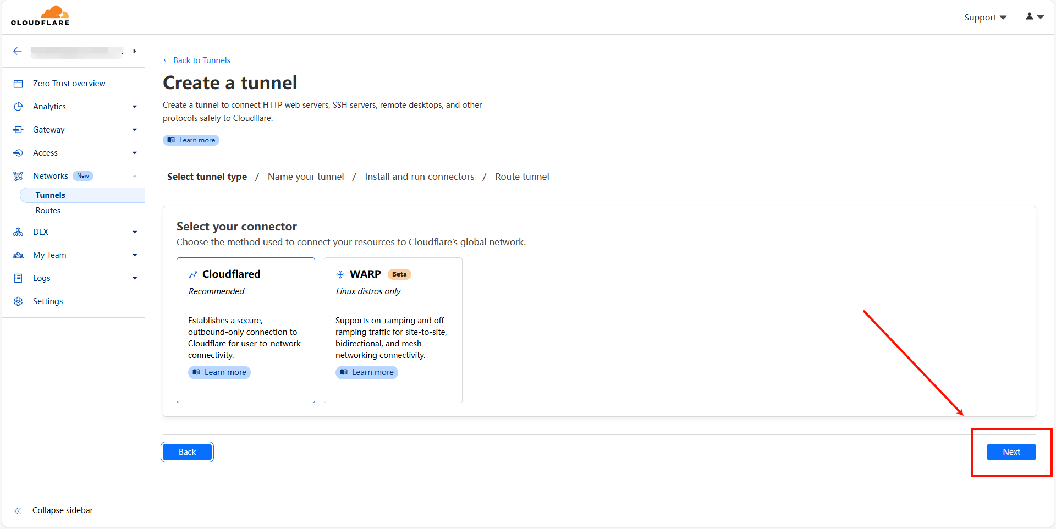Image resolution: width=1056 pixels, height=529 pixels.
Task: Click the Zero Trust overview icon
Action: [18, 84]
